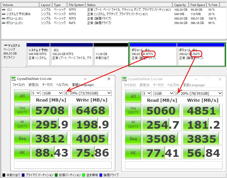Run 4K Q32T1 test on drive F
Screen dimensions: 227x178
133,124
